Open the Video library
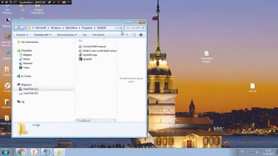The height and width of the screenshot is (156, 278). click(24, 68)
